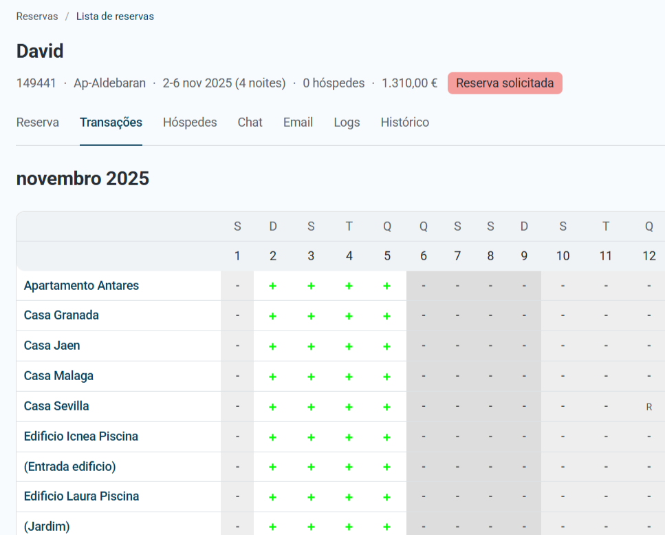
Task: Click the Reserva solicitada status badge
Action: 505,83
